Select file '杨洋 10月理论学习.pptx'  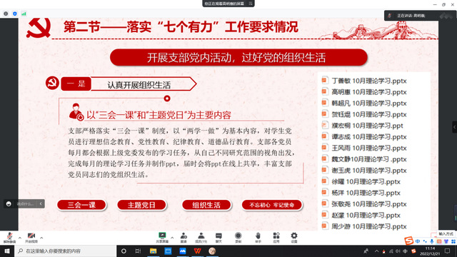361,193
